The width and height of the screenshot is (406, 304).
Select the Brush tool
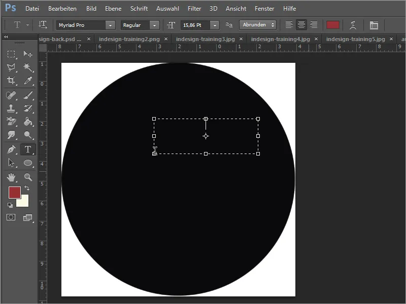28,95
